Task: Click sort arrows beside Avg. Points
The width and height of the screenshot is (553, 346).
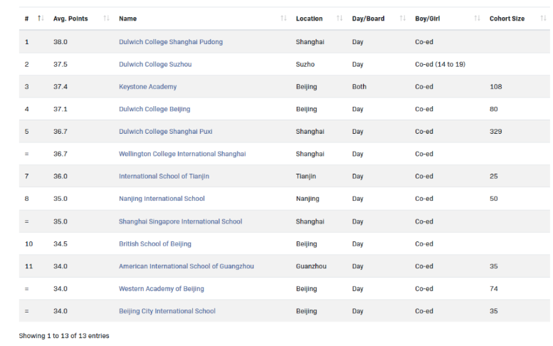Action: pyautogui.click(x=106, y=19)
